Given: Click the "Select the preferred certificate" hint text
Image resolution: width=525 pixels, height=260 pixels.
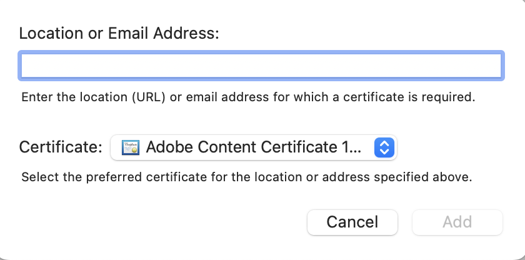Looking at the screenshot, I should pos(246,177).
